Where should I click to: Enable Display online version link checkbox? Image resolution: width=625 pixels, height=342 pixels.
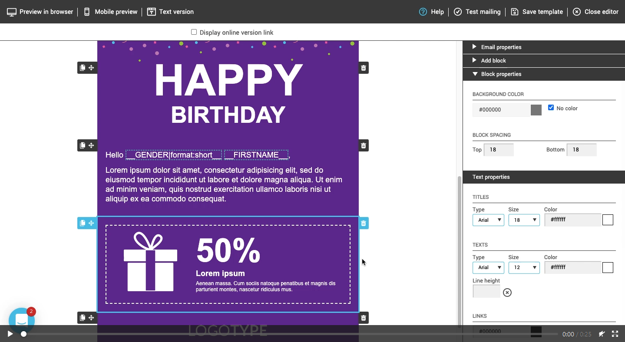tap(194, 32)
